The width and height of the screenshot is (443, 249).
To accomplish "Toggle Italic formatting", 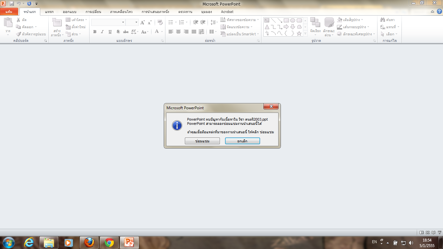I will [x=102, y=32].
